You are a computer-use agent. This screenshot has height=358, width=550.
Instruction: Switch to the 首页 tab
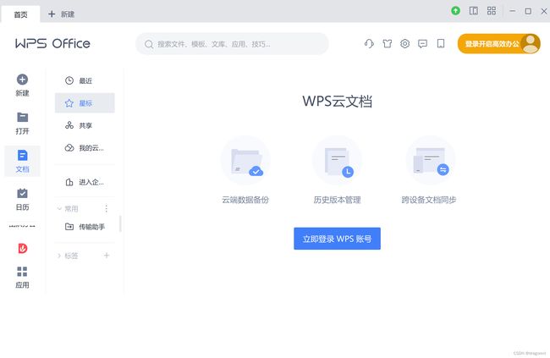coord(20,14)
